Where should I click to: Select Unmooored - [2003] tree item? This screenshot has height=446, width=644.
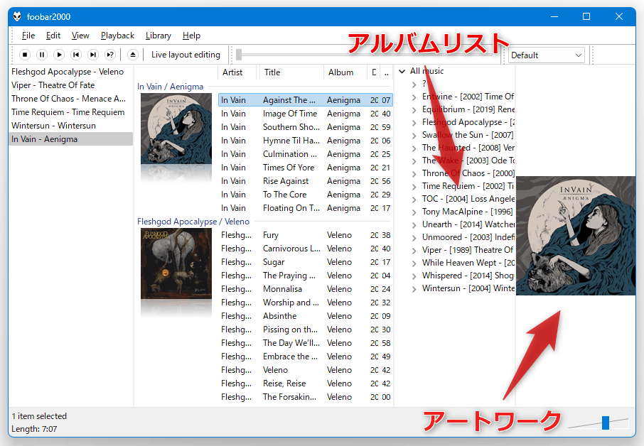[468, 237]
